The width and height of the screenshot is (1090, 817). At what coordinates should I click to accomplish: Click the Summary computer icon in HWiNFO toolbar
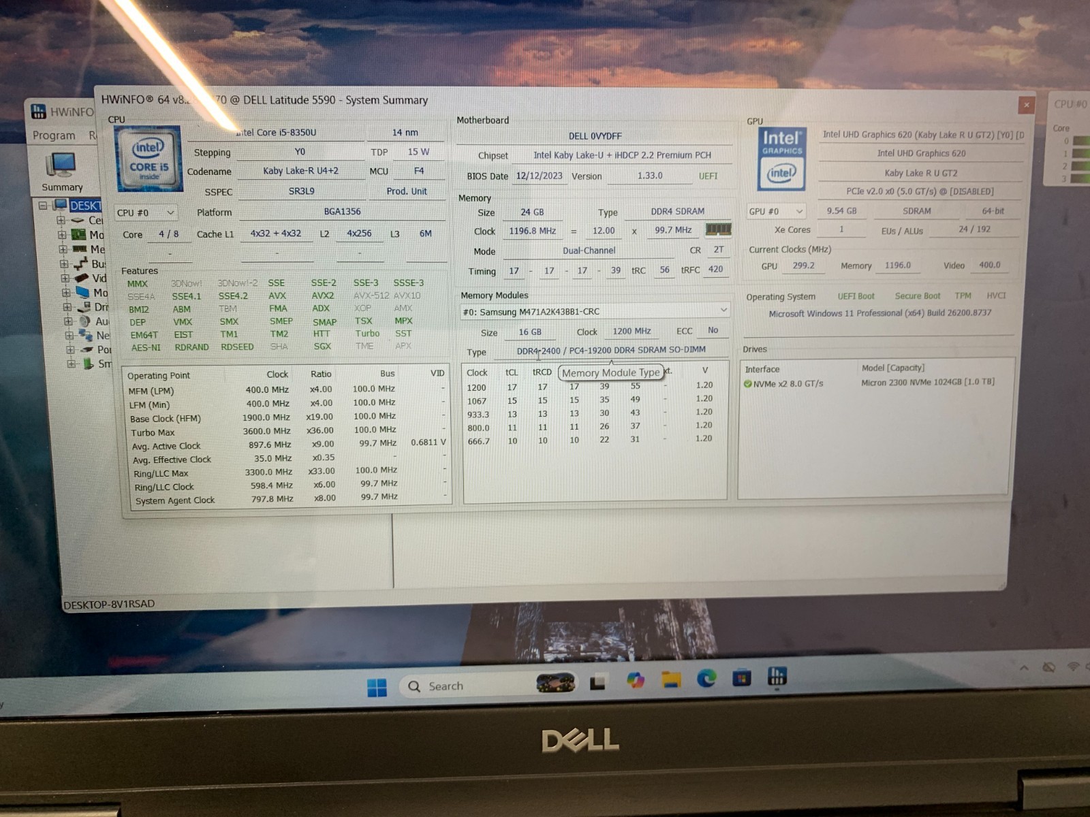(x=61, y=165)
